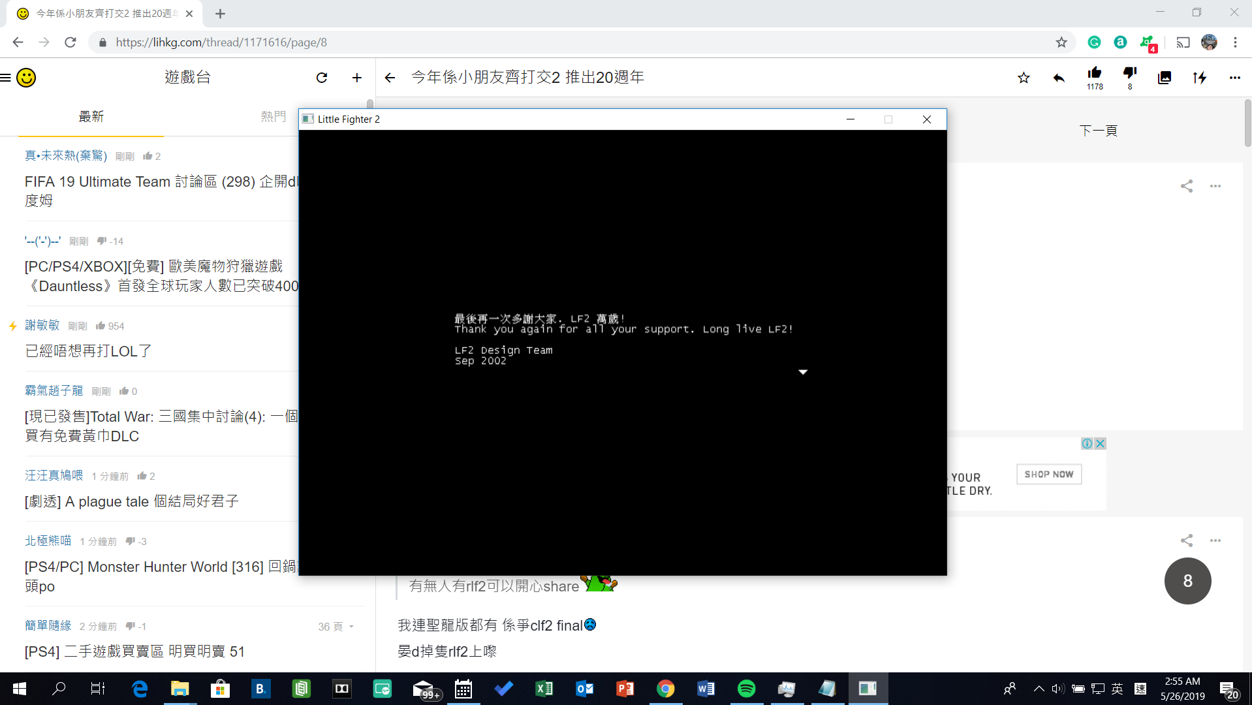The image size is (1252, 705).
Task: Create a new post with plus icon
Action: pyautogui.click(x=357, y=78)
